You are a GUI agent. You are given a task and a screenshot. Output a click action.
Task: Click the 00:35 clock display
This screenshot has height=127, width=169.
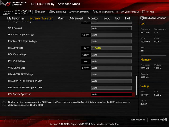(21, 12)
